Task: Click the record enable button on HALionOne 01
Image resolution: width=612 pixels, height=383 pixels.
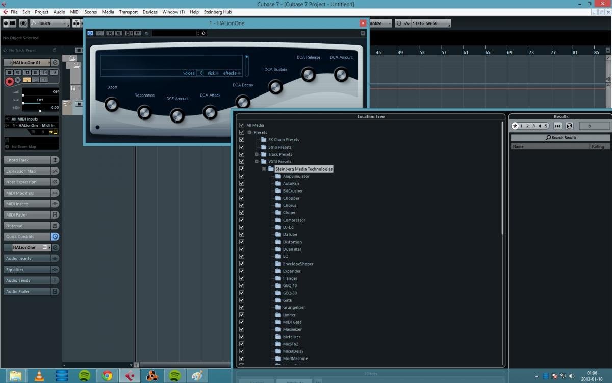Action: [x=9, y=81]
